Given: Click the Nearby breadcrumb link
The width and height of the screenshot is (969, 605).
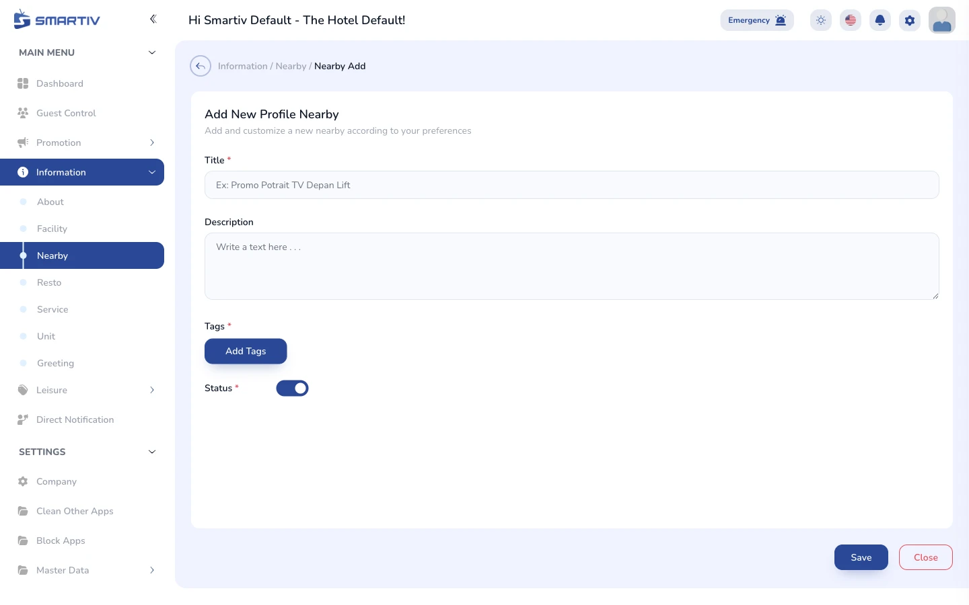Looking at the screenshot, I should click(x=291, y=66).
